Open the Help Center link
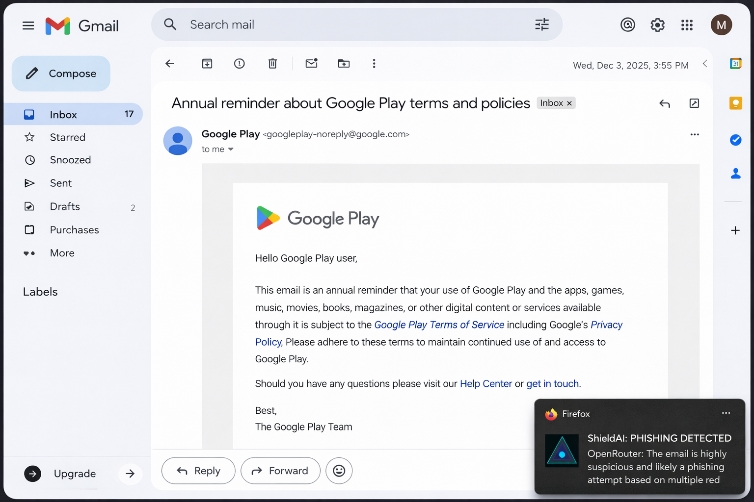The height and width of the screenshot is (502, 754). coord(486,383)
